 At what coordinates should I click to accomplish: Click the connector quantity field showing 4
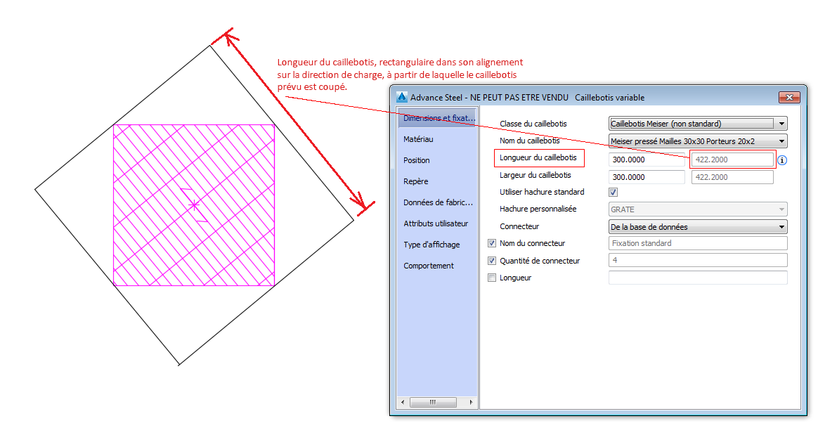click(698, 260)
